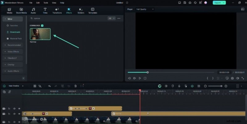The height and width of the screenshot is (124, 247).
Task: Open the player snapshot settings icon at top right
Action: point(243,9)
